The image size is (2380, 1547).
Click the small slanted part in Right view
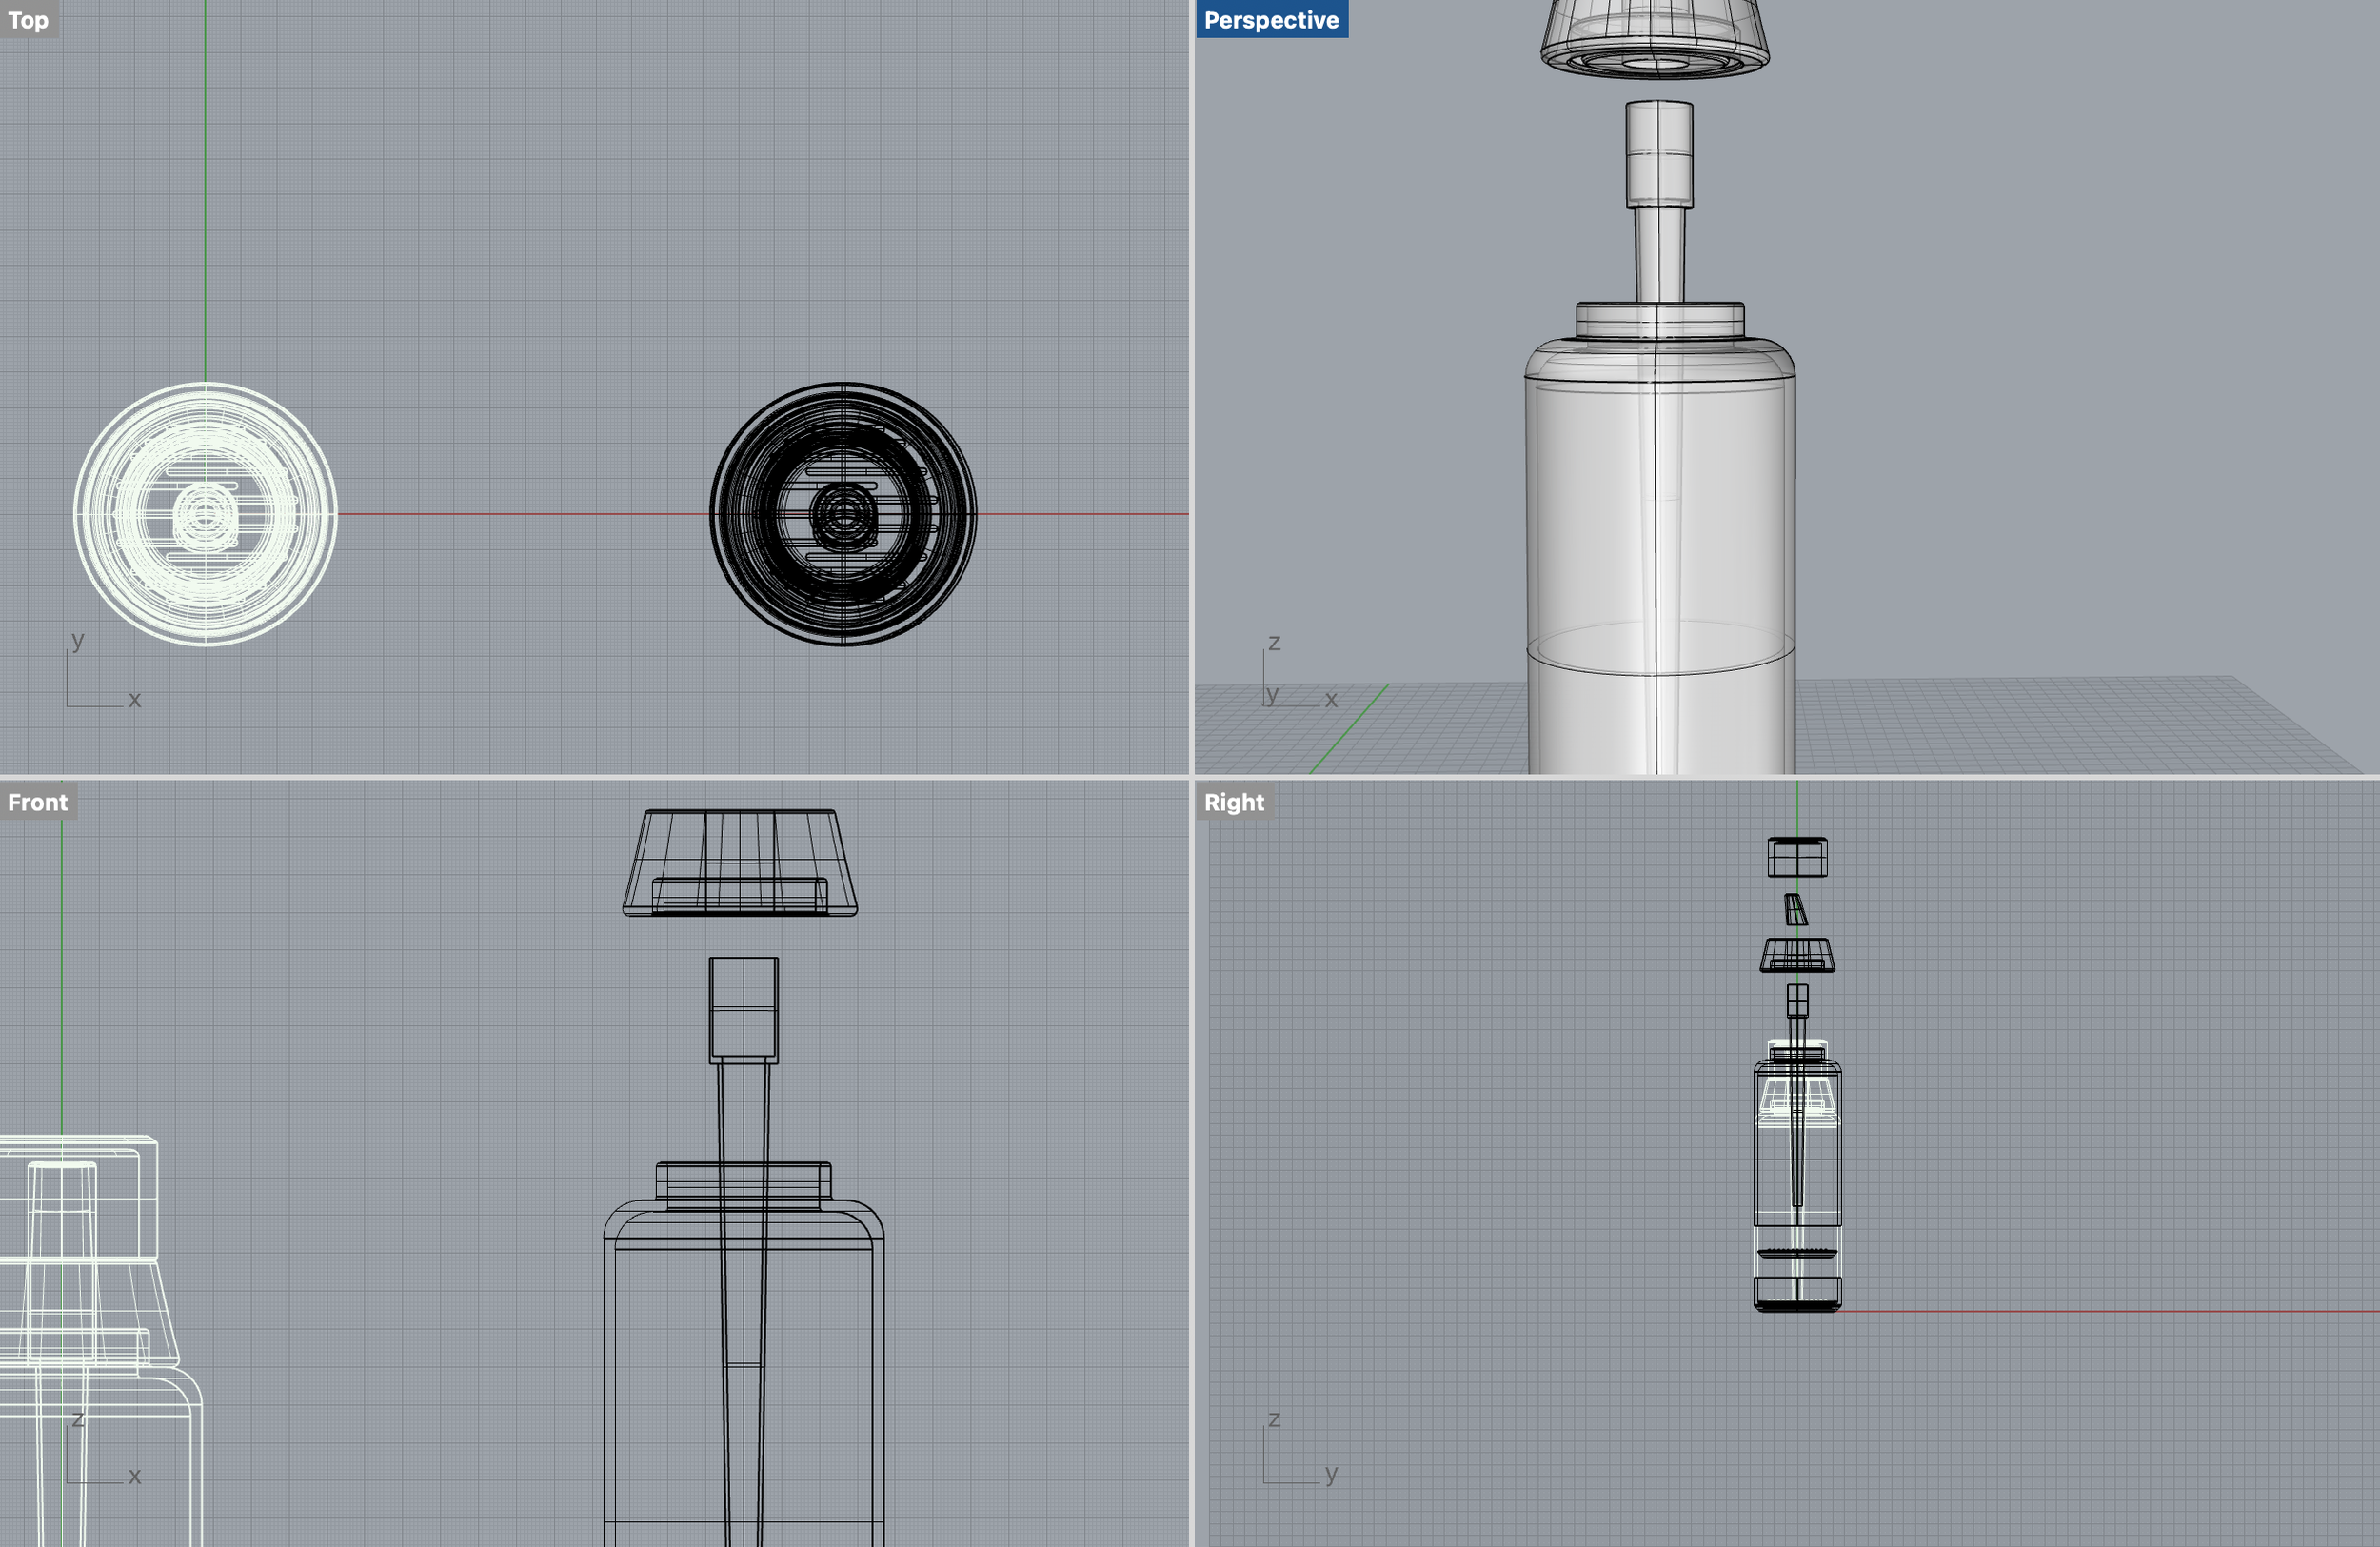pyautogui.click(x=1796, y=910)
